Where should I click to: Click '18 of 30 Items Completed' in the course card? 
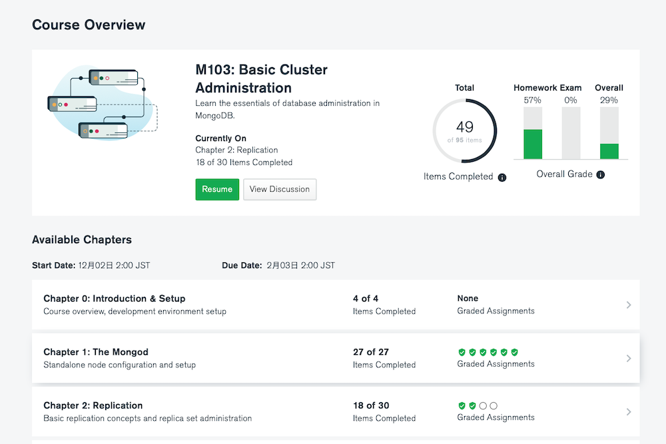244,162
